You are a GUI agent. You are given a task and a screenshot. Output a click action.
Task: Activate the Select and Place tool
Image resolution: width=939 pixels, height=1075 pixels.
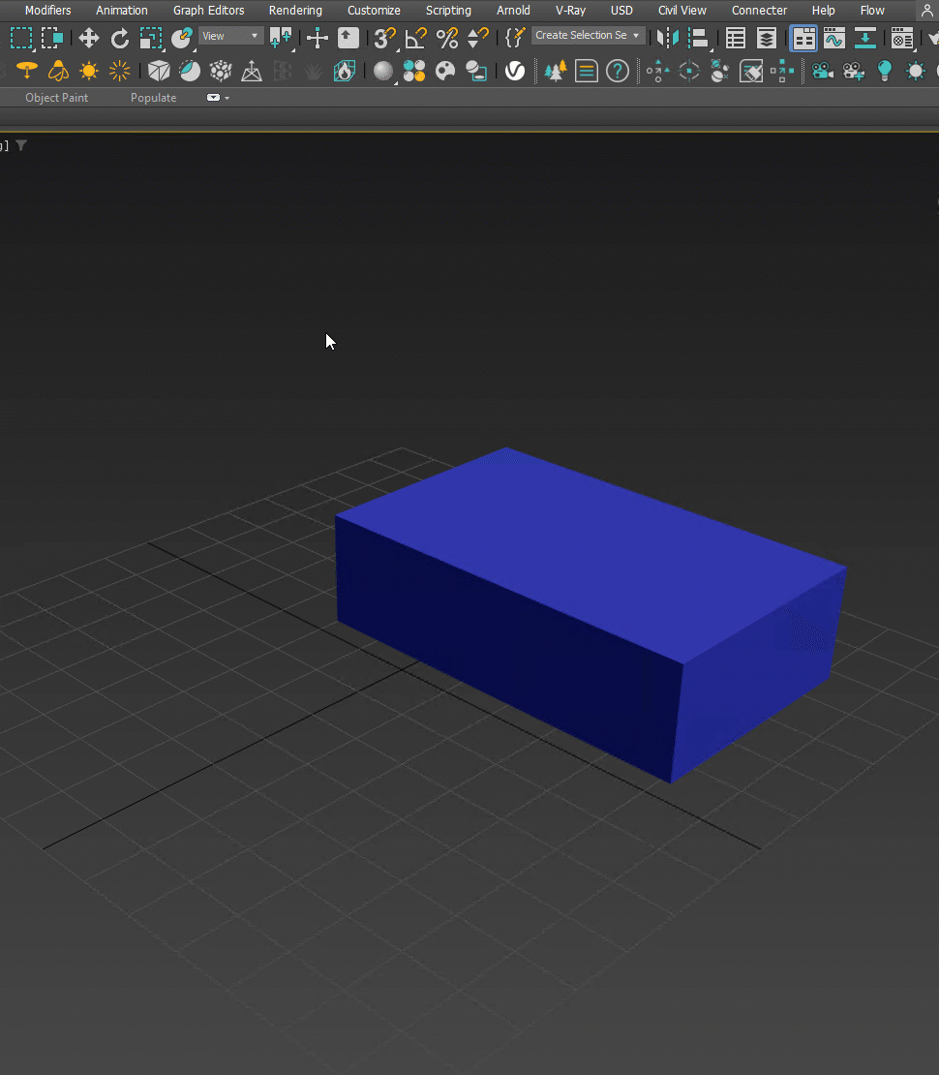pos(182,38)
